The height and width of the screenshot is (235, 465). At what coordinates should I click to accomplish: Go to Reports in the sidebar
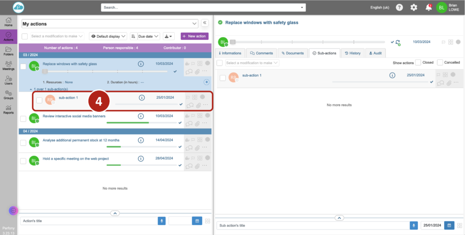(8, 110)
